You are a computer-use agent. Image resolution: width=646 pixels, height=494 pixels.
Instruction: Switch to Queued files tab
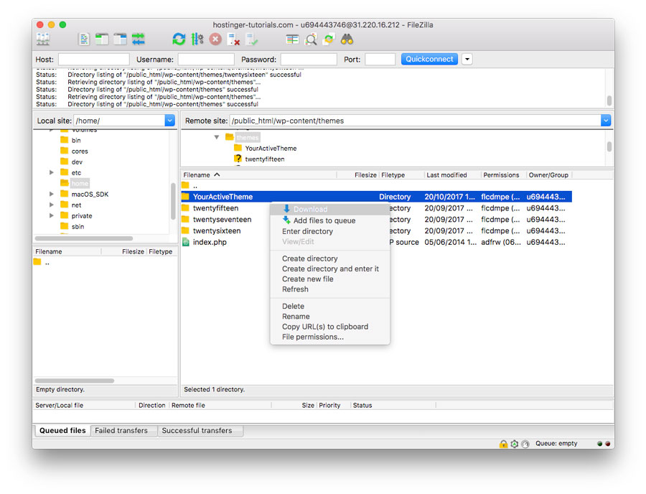tap(62, 431)
